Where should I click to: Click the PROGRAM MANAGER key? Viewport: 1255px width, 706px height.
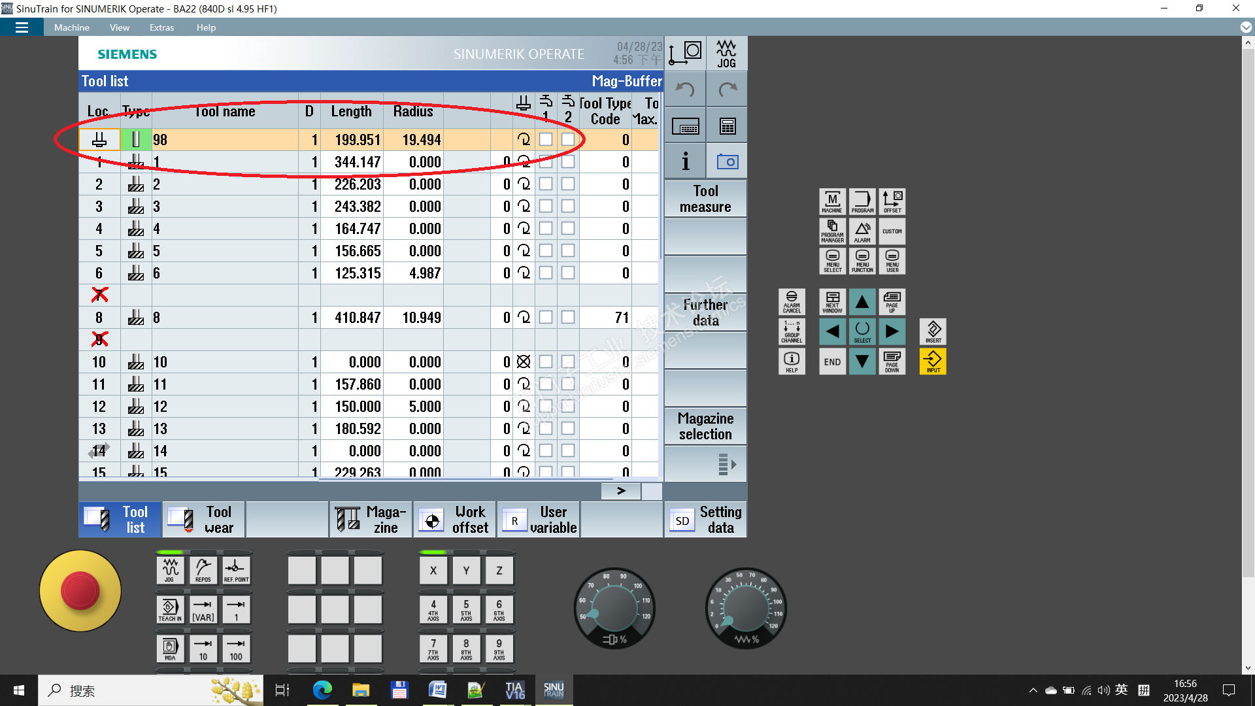(832, 231)
